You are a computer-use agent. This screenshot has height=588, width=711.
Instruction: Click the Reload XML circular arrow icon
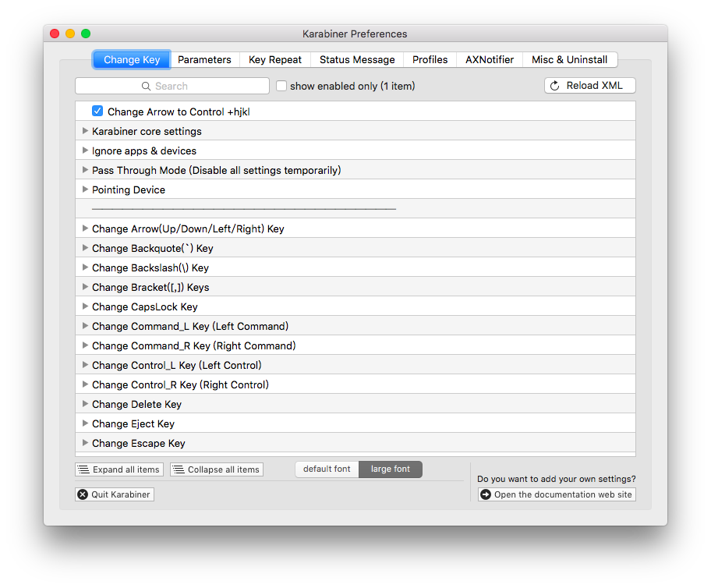point(554,86)
